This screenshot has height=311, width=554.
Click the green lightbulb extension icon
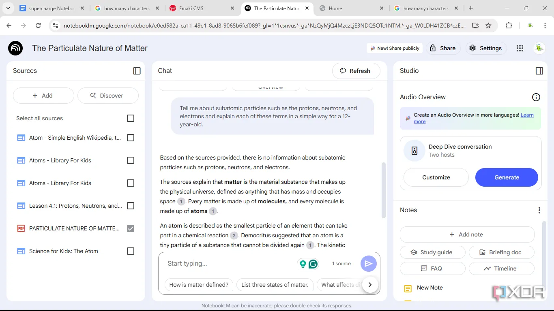pyautogui.click(x=303, y=264)
